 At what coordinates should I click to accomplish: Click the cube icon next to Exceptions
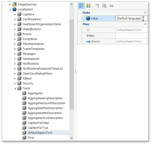click(19, 39)
